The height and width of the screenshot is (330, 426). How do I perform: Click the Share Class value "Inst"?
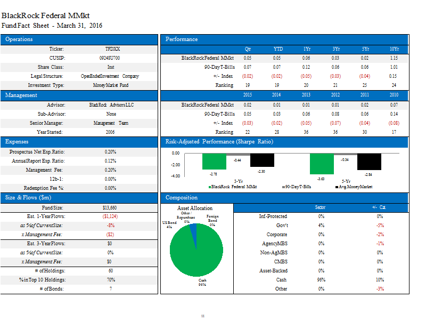click(x=111, y=67)
